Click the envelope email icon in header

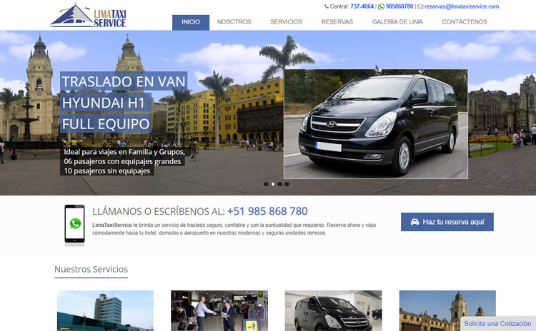pyautogui.click(x=420, y=6)
